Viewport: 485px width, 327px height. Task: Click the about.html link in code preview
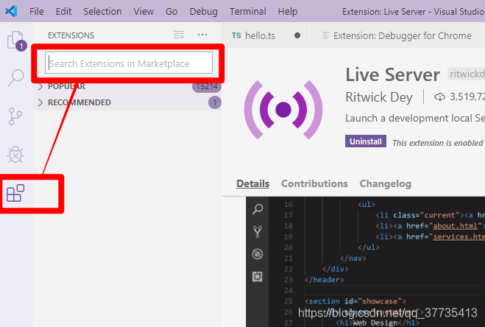[456, 226]
